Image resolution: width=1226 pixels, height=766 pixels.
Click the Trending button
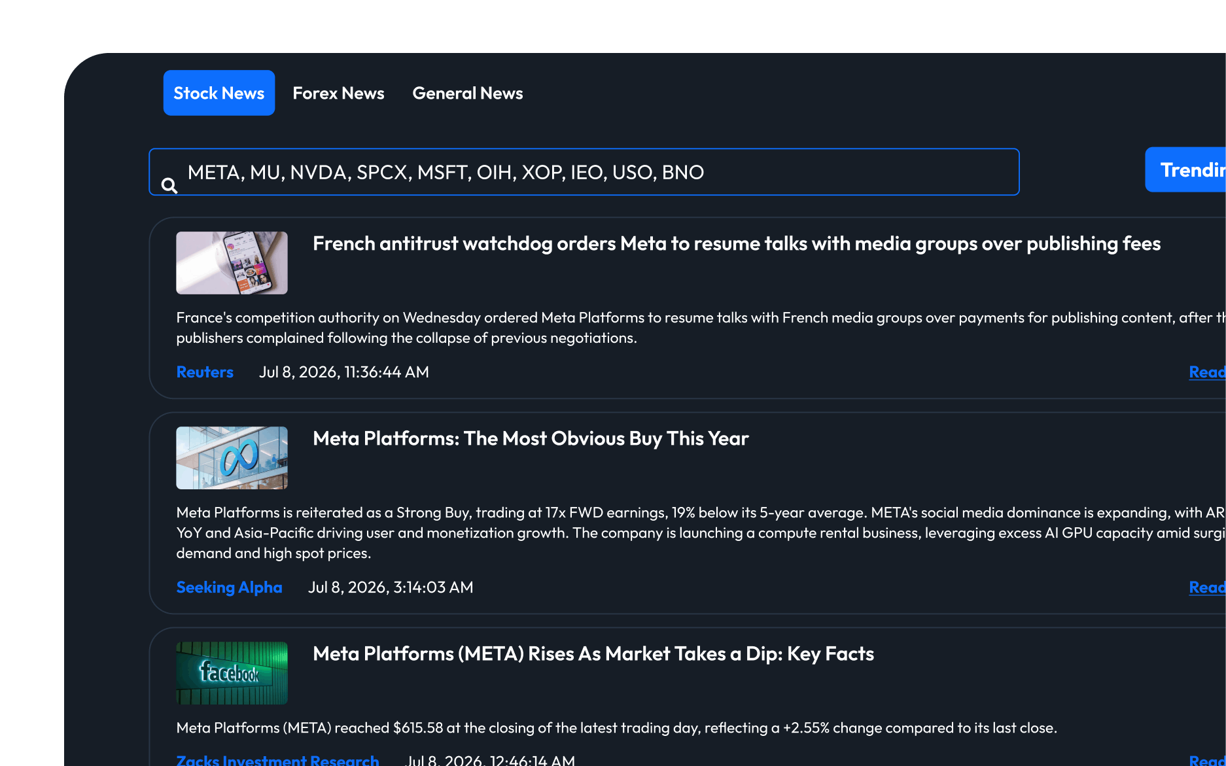(1185, 169)
